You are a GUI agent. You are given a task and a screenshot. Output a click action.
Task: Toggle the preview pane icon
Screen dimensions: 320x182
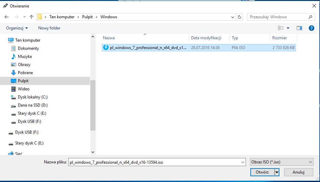tap(299, 28)
